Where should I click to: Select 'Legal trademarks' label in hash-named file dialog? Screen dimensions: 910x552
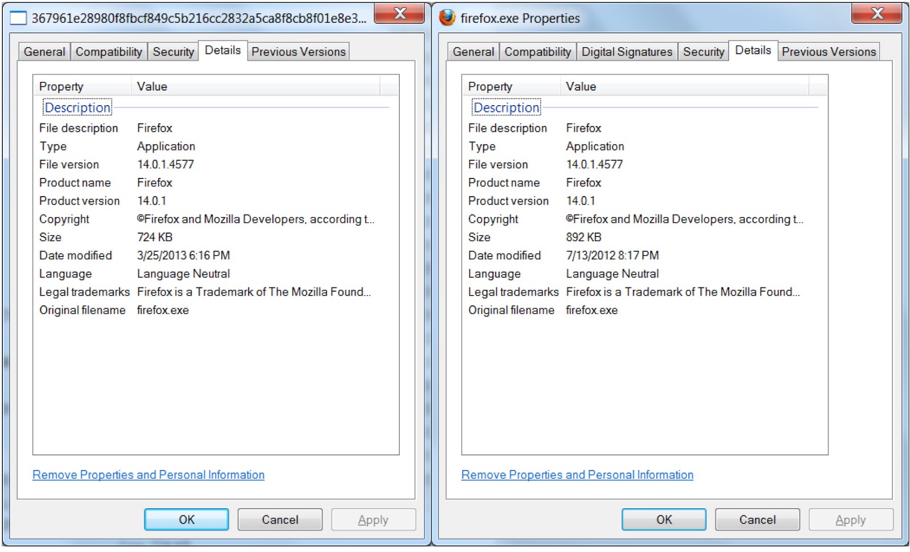84,292
